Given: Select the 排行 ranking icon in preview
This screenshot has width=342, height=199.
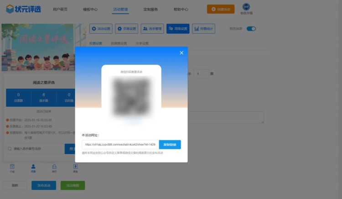Looking at the screenshot, I should click(x=54, y=168).
